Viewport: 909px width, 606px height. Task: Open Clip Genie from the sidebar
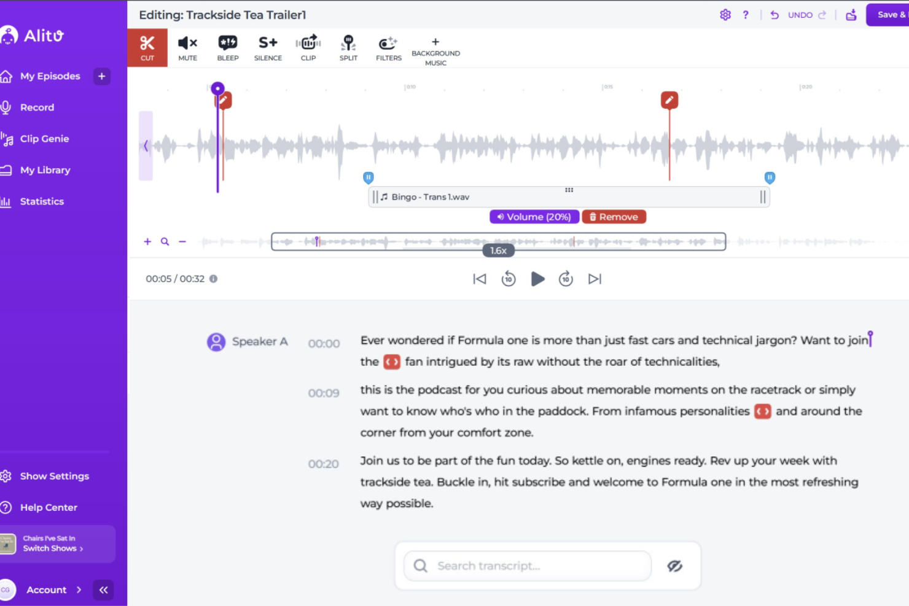pos(45,138)
